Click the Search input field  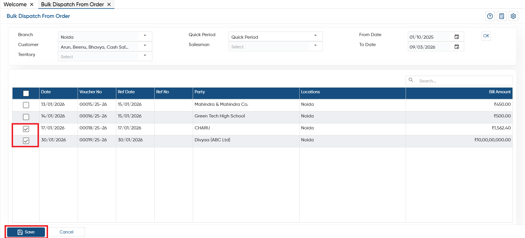pyautogui.click(x=464, y=81)
